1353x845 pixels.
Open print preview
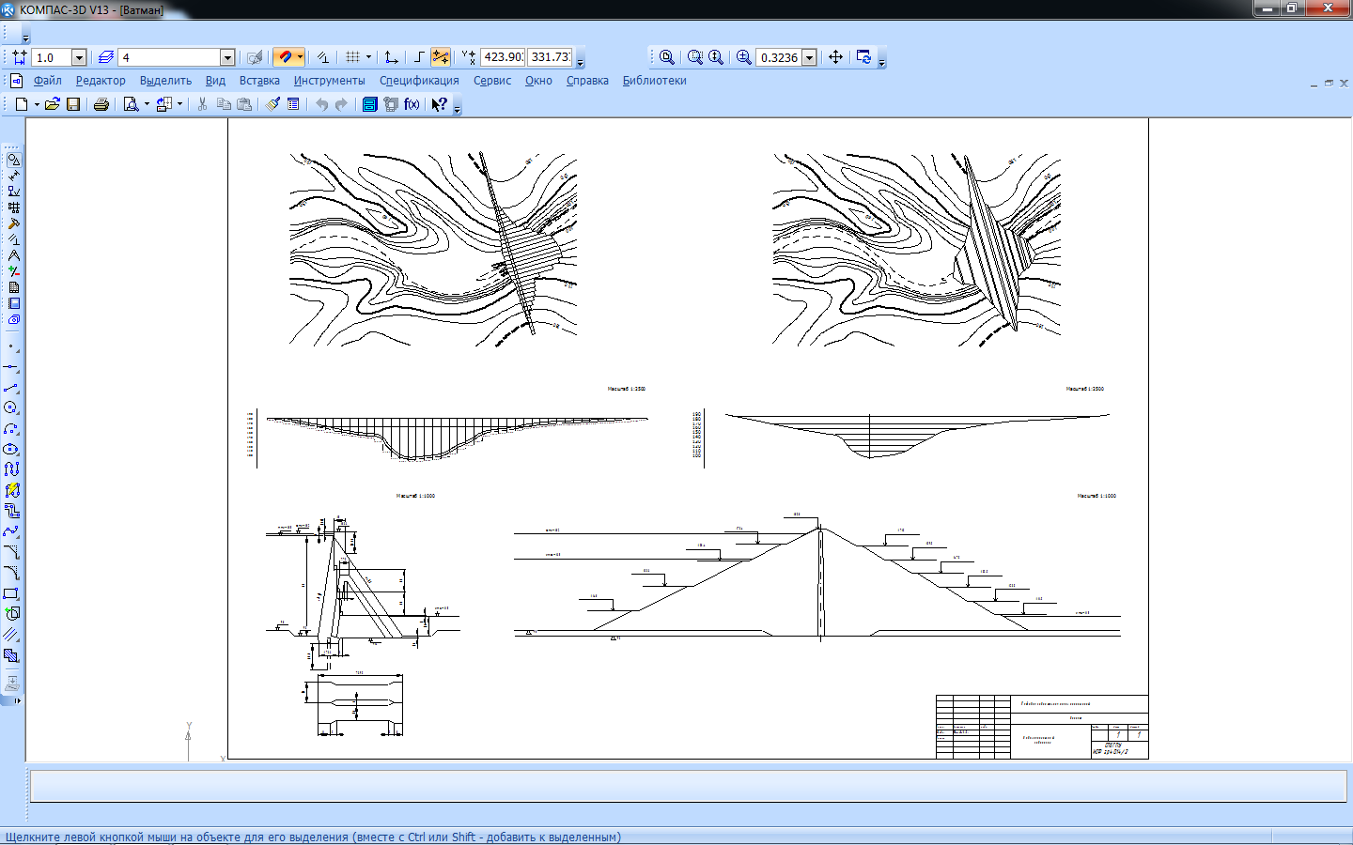click(131, 104)
